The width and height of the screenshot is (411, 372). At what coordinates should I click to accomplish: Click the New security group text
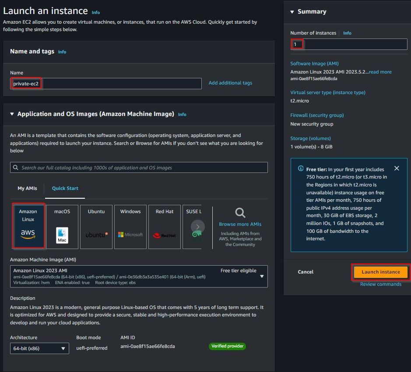pos(312,124)
